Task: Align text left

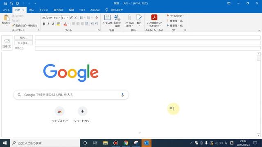Action: (73, 24)
